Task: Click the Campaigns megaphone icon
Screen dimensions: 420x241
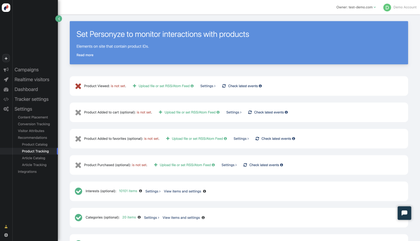Action: [x=6, y=70]
